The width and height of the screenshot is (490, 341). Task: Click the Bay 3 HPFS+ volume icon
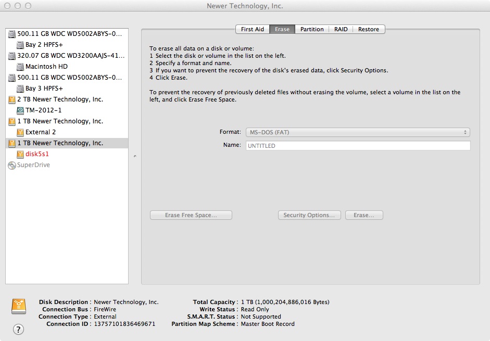[20, 89]
